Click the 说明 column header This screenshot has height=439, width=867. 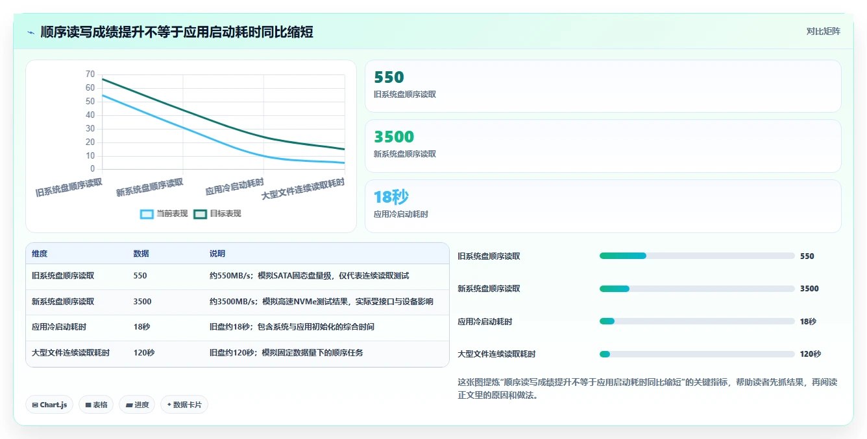(x=217, y=253)
